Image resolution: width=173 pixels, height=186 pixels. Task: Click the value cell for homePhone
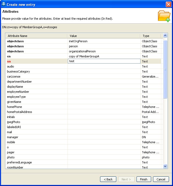104,107
